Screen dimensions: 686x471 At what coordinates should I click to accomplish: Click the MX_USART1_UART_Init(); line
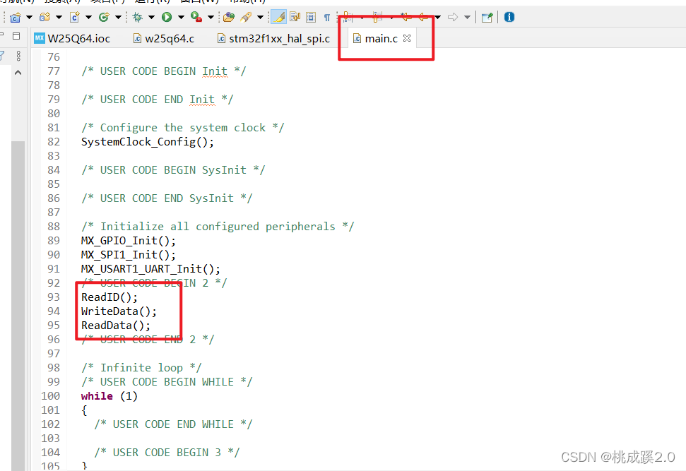pos(150,268)
